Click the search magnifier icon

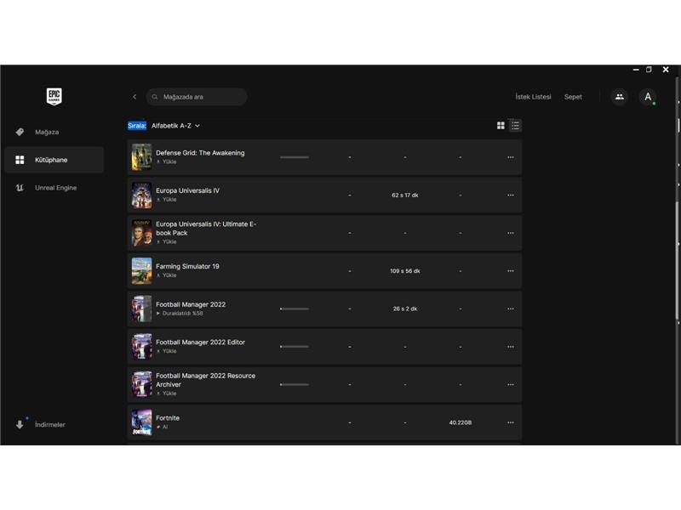point(155,97)
